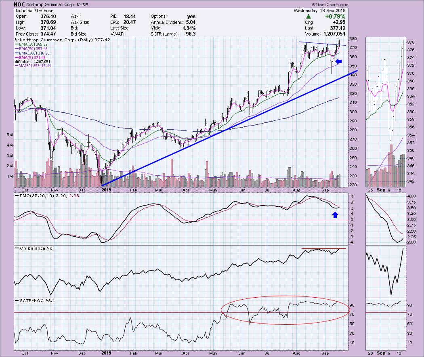The image size is (424, 357).
Task: Click the 380 price axis label
Action: (x=353, y=39)
